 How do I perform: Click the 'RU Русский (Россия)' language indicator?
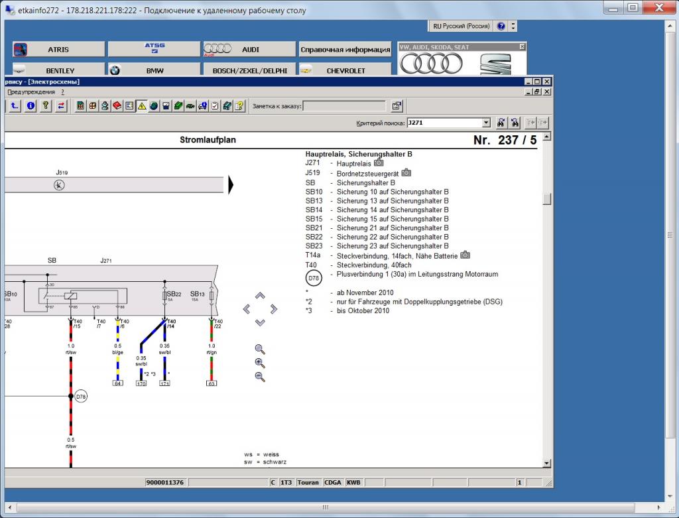[462, 26]
